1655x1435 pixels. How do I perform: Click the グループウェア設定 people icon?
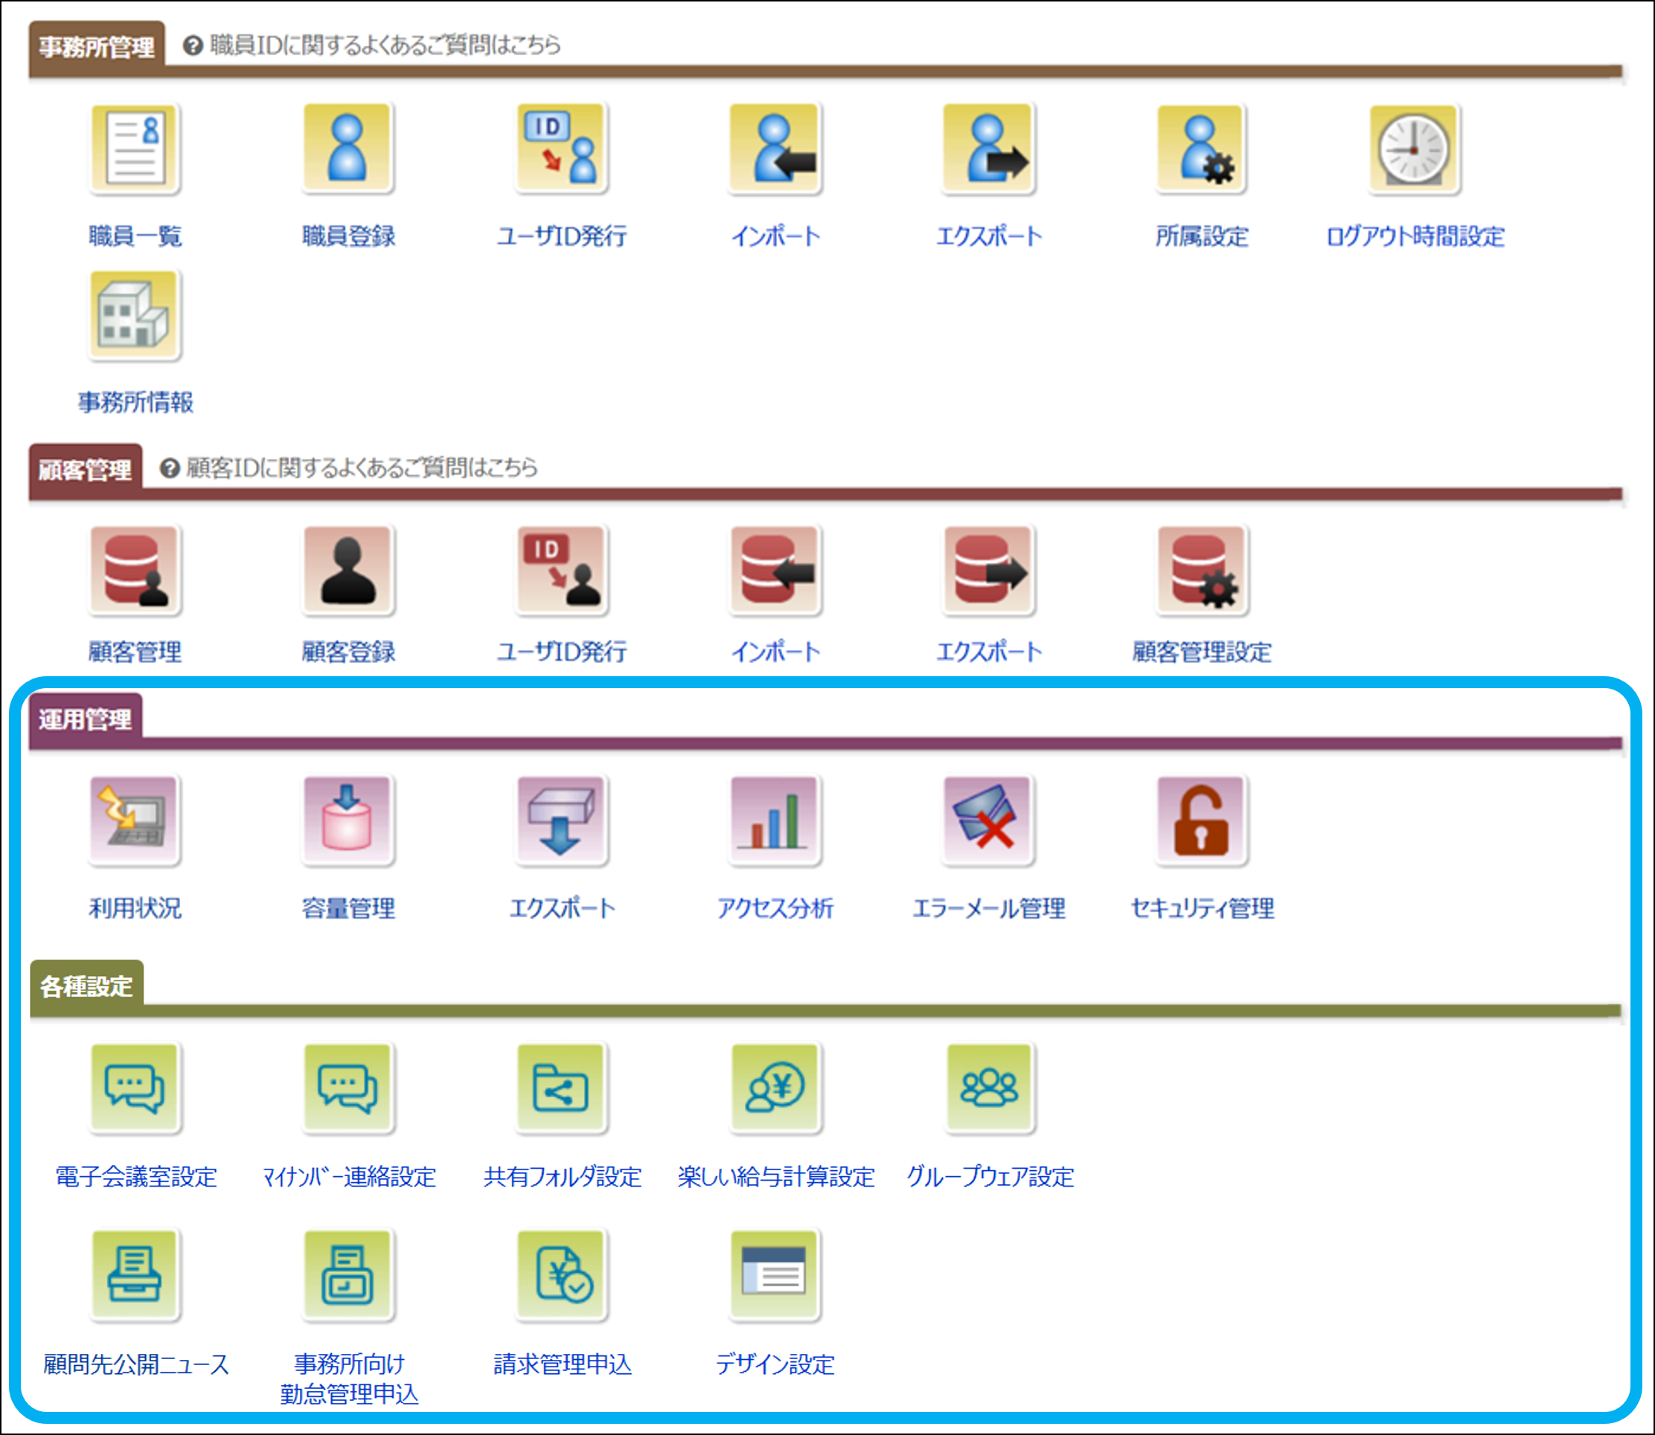(989, 1089)
